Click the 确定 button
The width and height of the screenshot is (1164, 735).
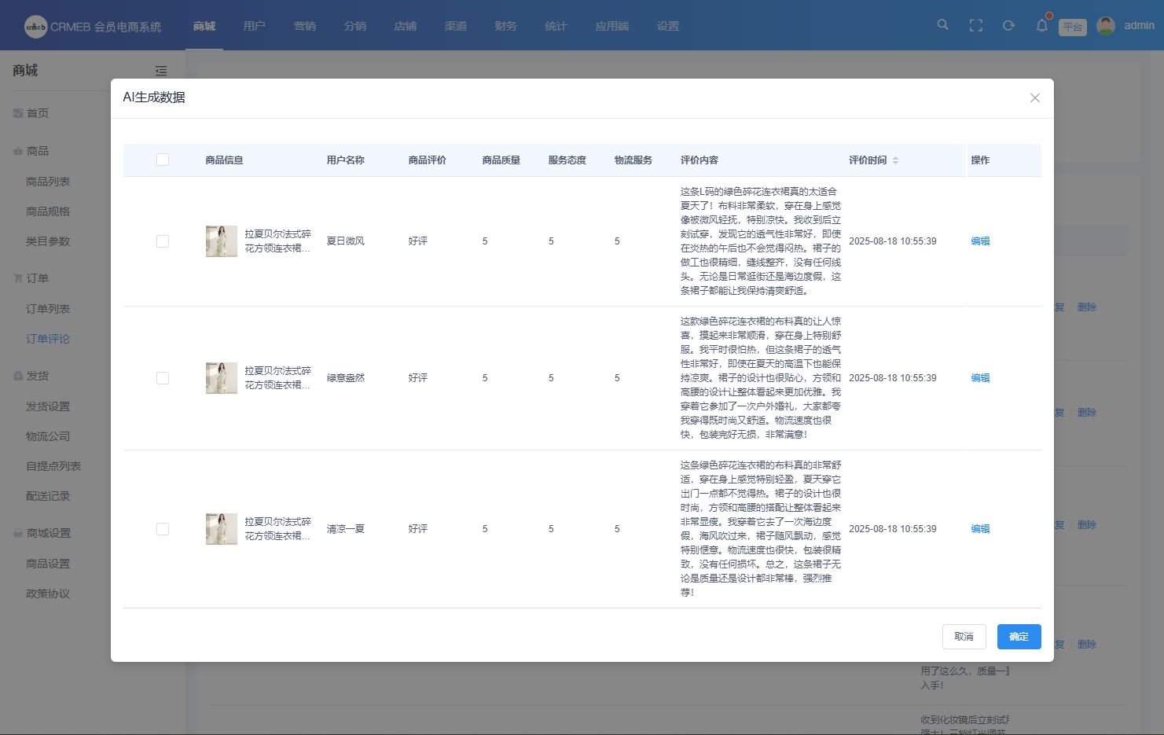pos(1019,637)
